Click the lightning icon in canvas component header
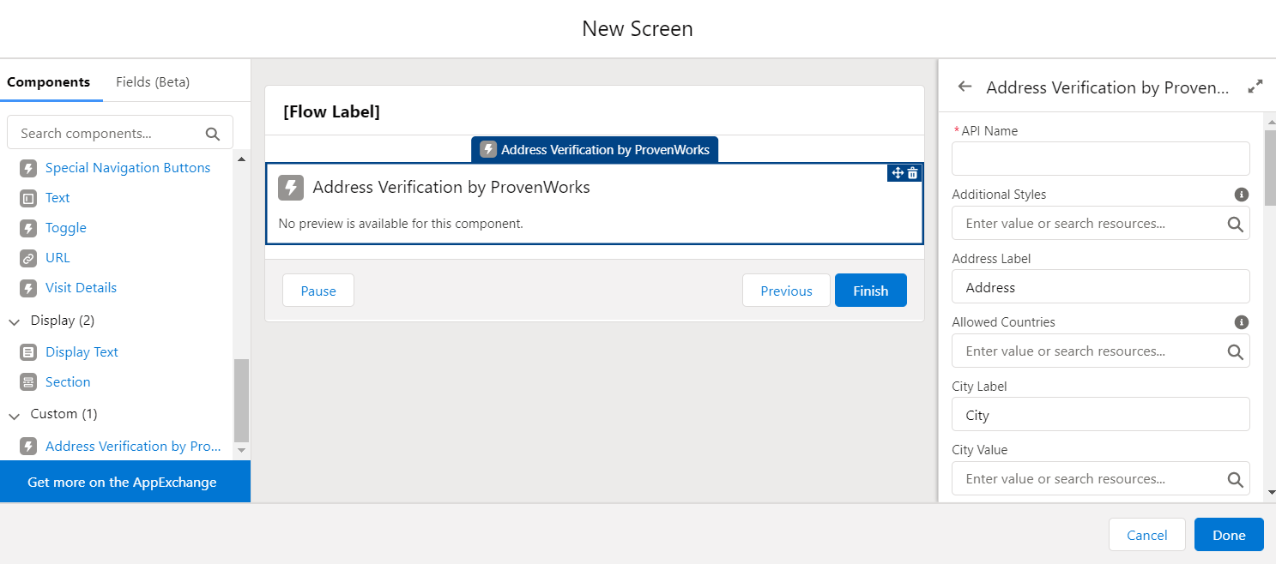The image size is (1276, 564). 291,188
